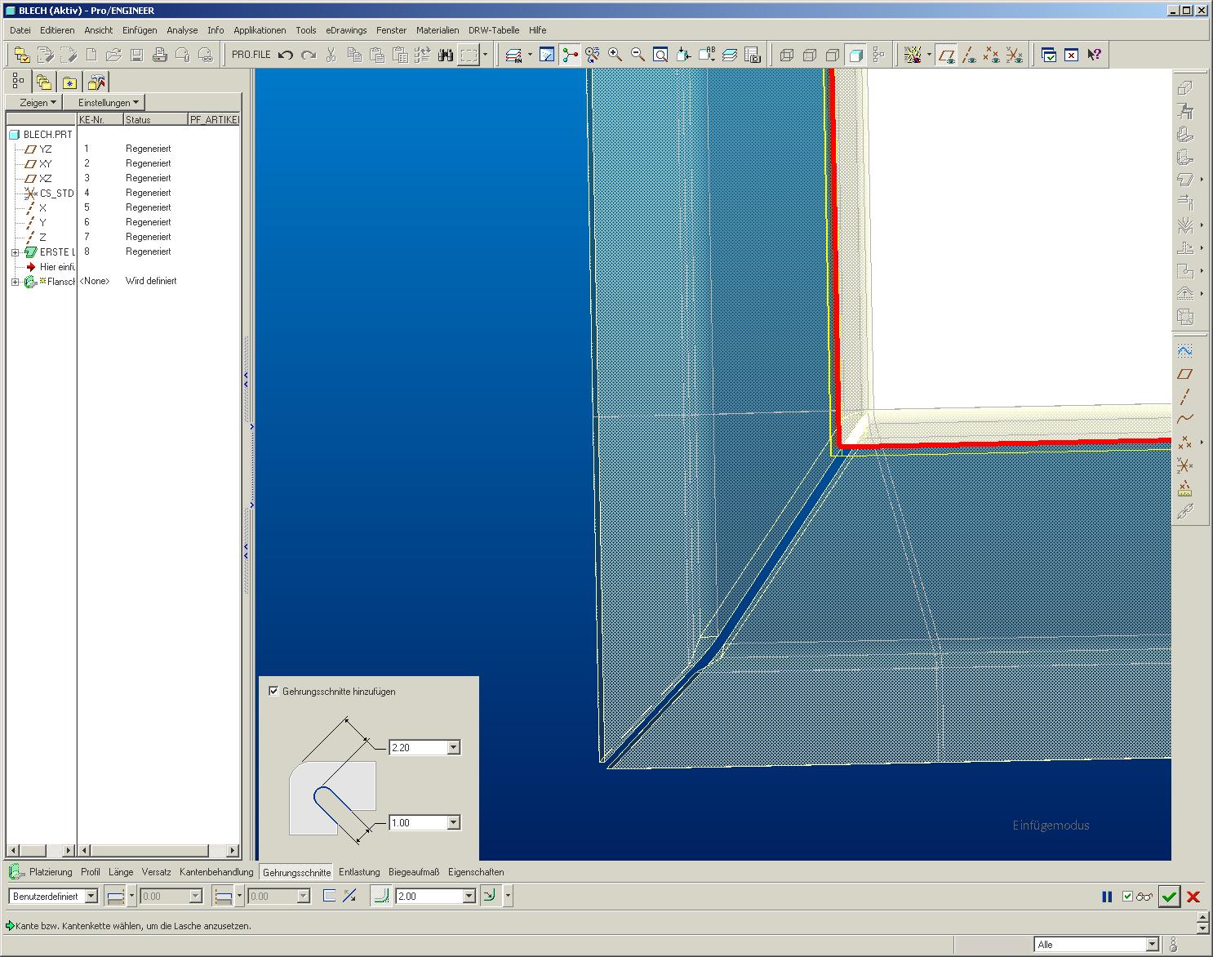Click the open folder icon
Image resolution: width=1213 pixels, height=957 pixels.
(x=114, y=55)
